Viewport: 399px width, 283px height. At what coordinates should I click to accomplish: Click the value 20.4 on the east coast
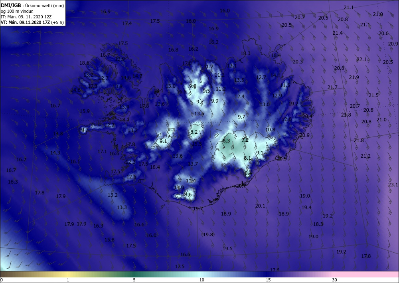pos(307,116)
